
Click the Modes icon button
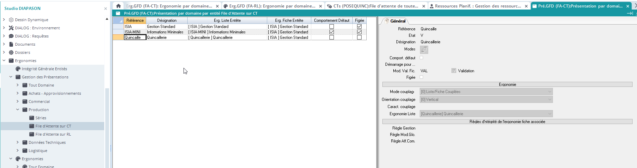(424, 50)
